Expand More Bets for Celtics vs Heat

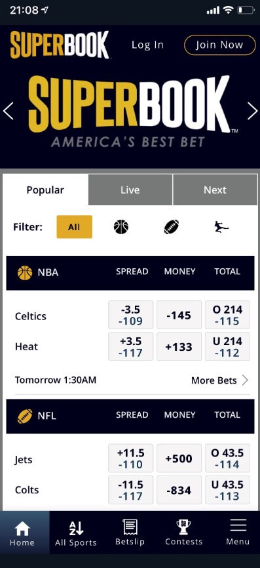220,380
